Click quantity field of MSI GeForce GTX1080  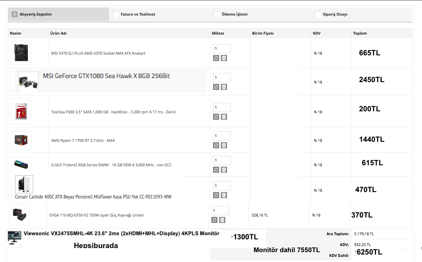(x=222, y=77)
